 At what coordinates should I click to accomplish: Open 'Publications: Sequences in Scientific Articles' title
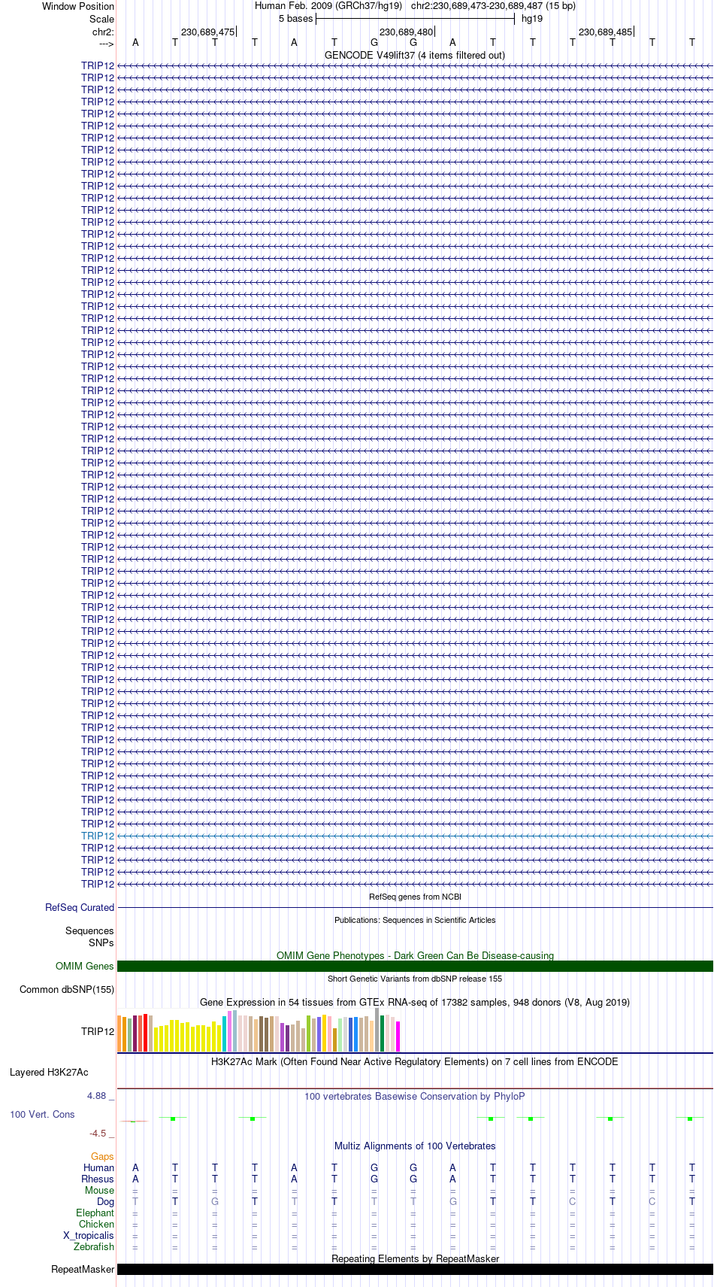tap(415, 920)
